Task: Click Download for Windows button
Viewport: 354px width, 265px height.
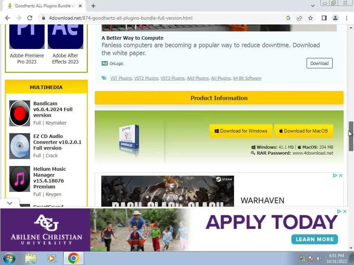Action: coord(241,131)
